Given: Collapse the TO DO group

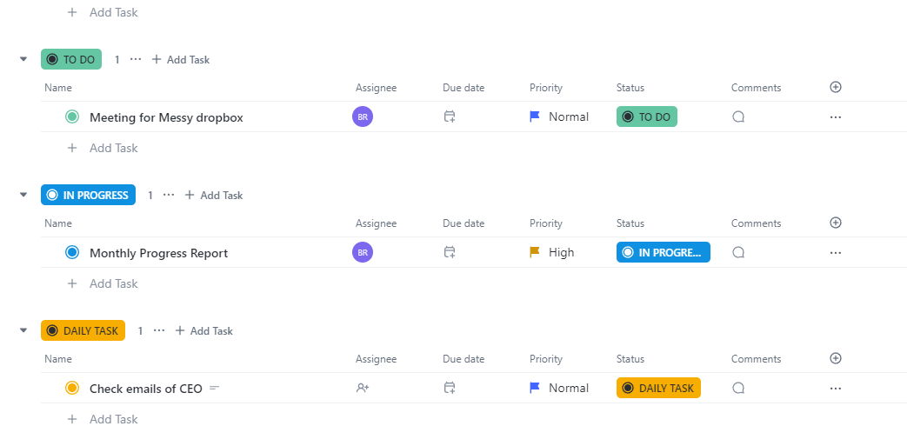Looking at the screenshot, I should 23,59.
